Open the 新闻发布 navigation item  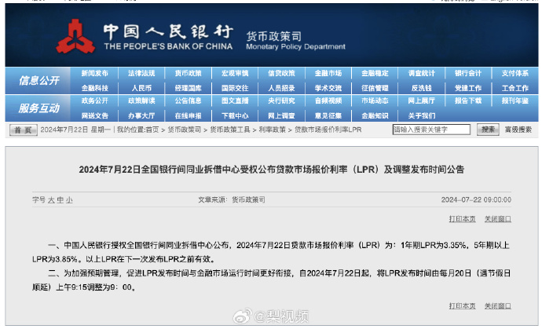point(94,74)
